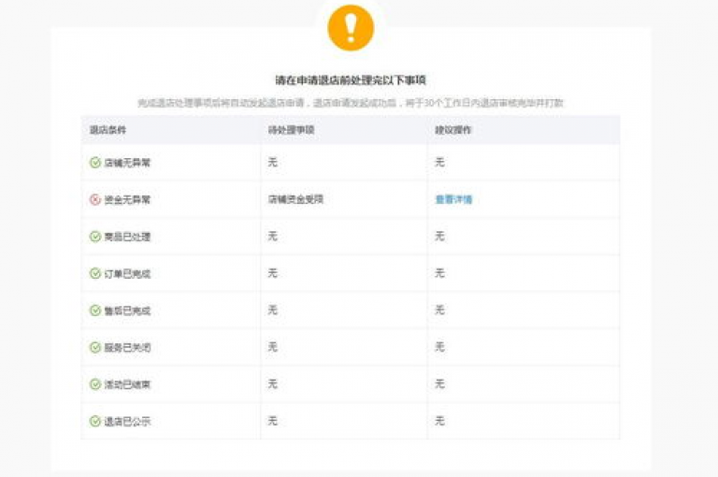Image resolution: width=718 pixels, height=477 pixels.
Task: Click green check icon beside 退店已公示
Action: [x=94, y=422]
